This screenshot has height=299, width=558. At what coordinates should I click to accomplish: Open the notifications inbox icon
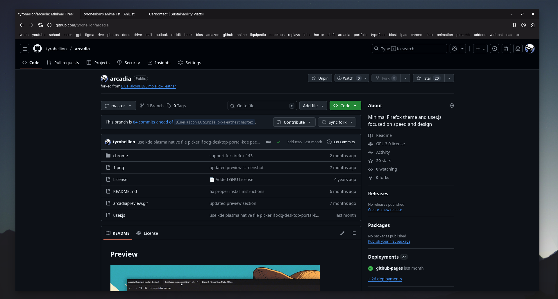pyautogui.click(x=518, y=49)
